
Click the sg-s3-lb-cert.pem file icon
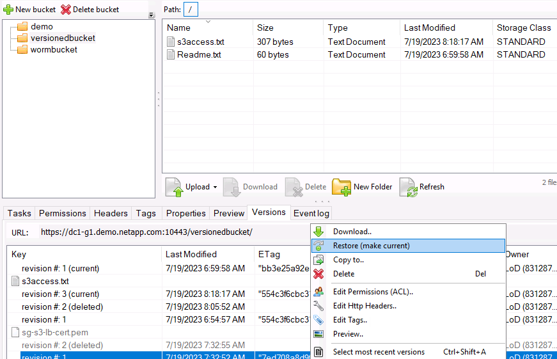(15, 332)
